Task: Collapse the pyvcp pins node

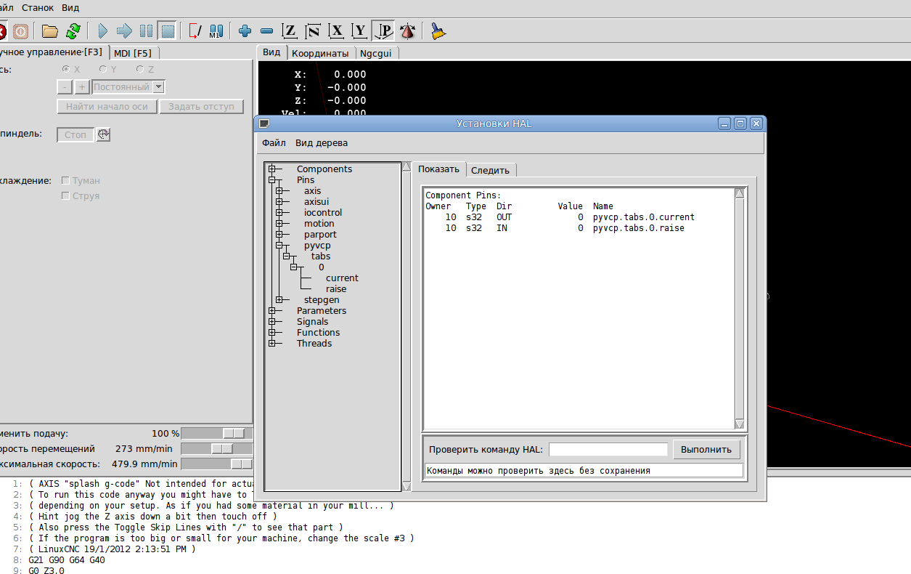Action: [279, 246]
